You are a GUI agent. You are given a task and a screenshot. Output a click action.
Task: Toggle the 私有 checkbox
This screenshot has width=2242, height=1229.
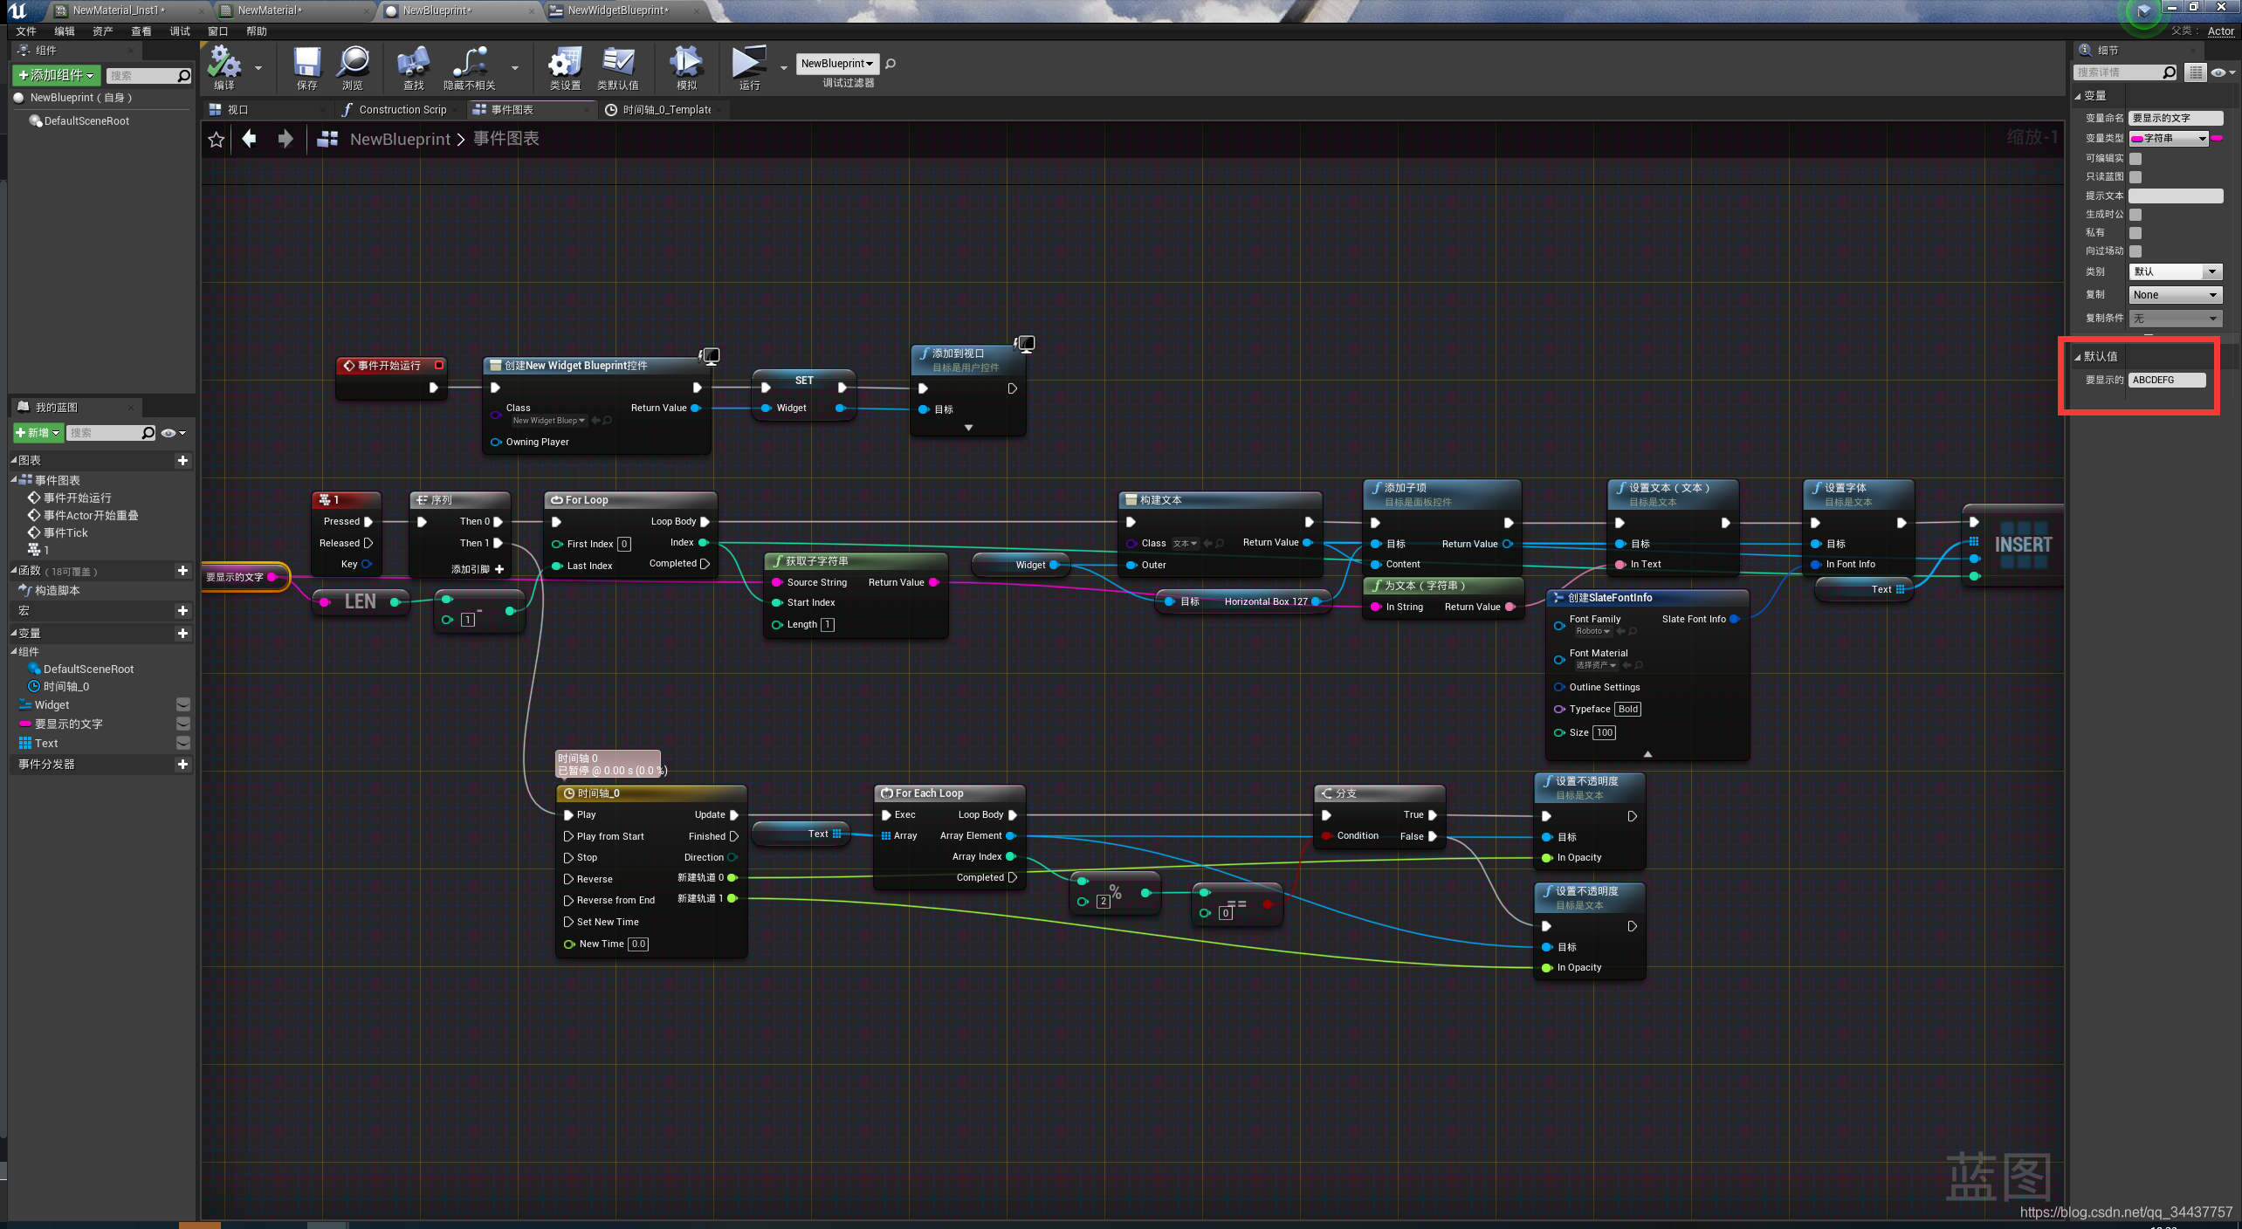point(2135,233)
